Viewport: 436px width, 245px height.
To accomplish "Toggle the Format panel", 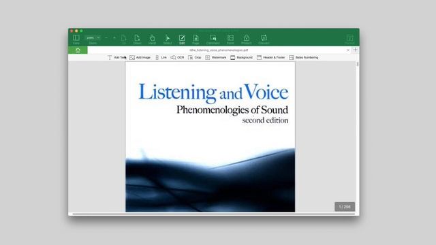I will click(349, 39).
